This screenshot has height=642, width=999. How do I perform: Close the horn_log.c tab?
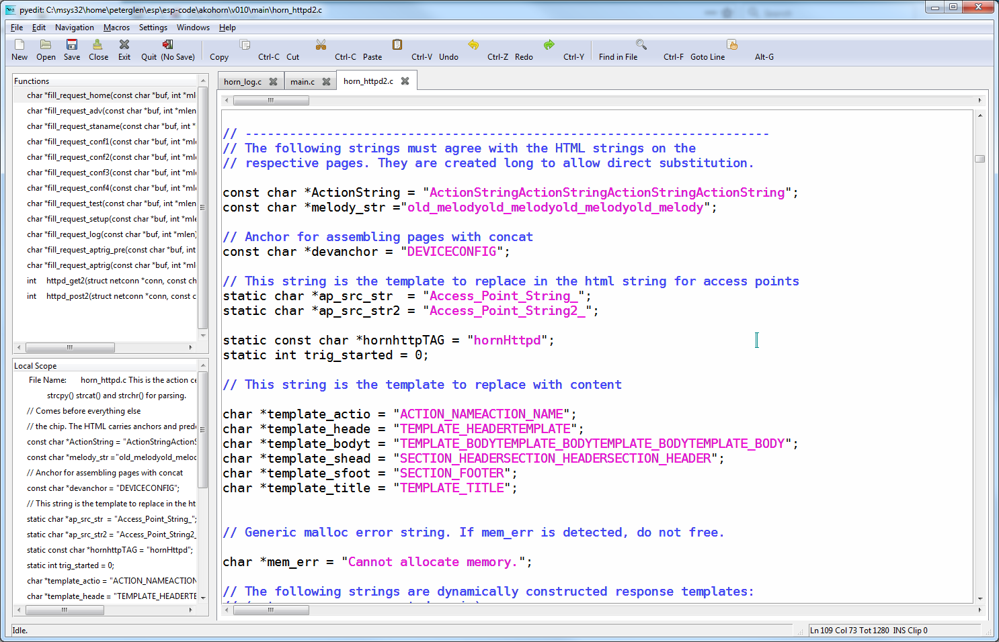(x=273, y=82)
